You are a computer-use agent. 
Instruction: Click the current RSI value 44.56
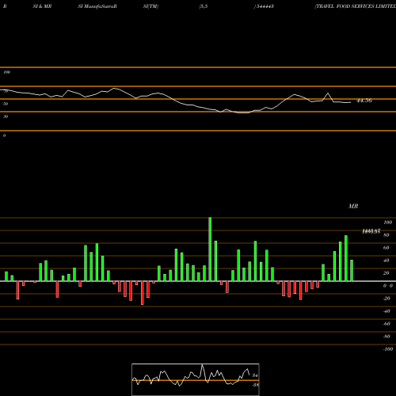[x=364, y=101]
